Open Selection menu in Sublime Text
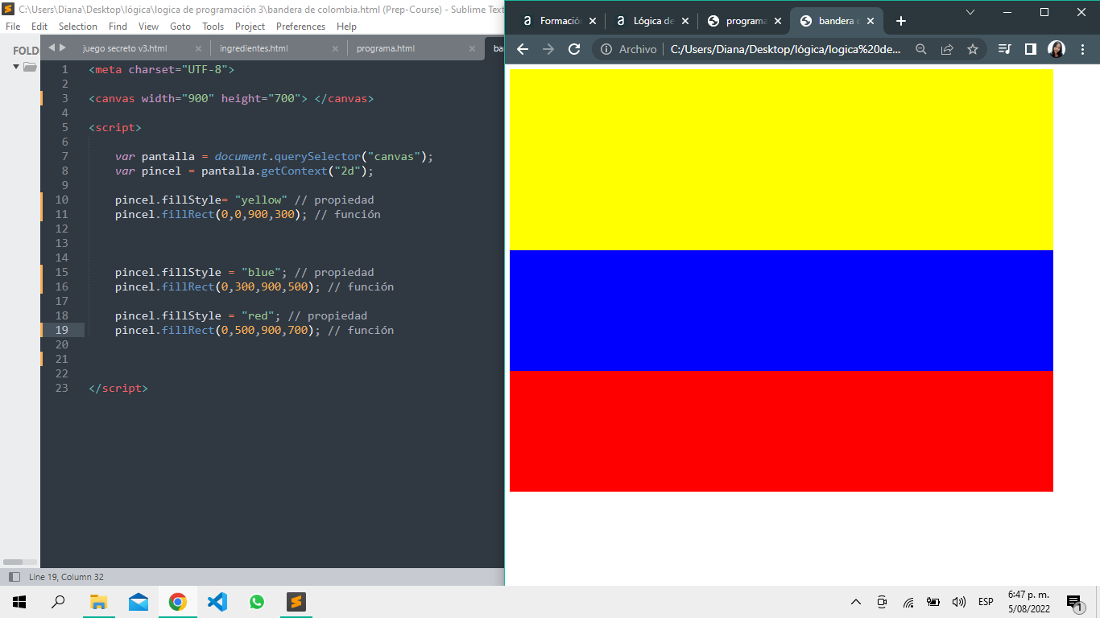The image size is (1100, 618). (78, 27)
